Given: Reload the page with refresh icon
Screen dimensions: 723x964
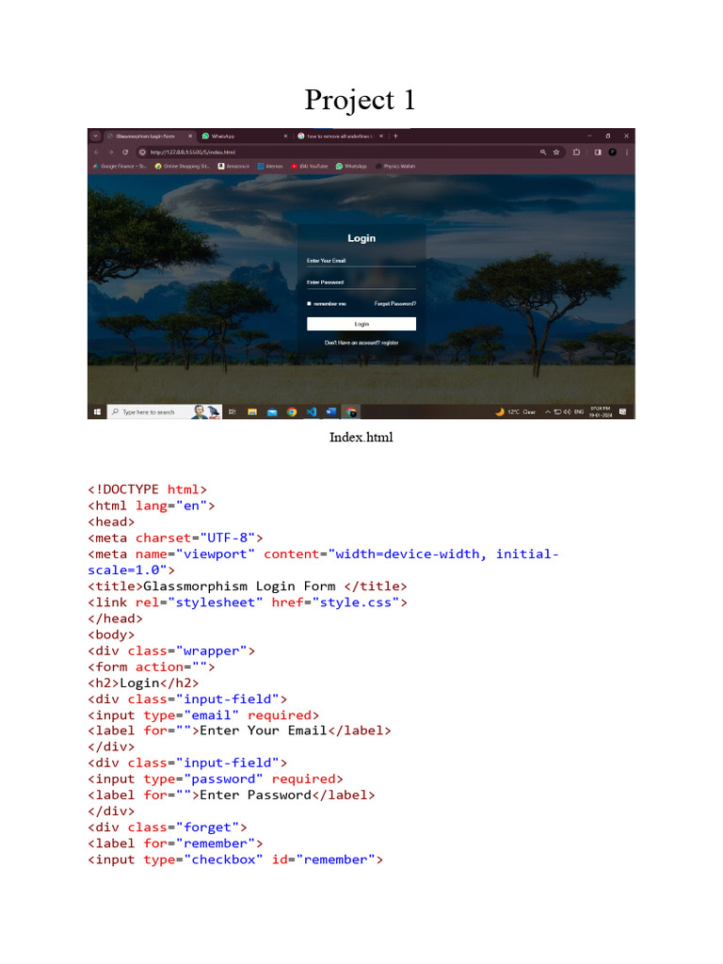Looking at the screenshot, I should (125, 152).
